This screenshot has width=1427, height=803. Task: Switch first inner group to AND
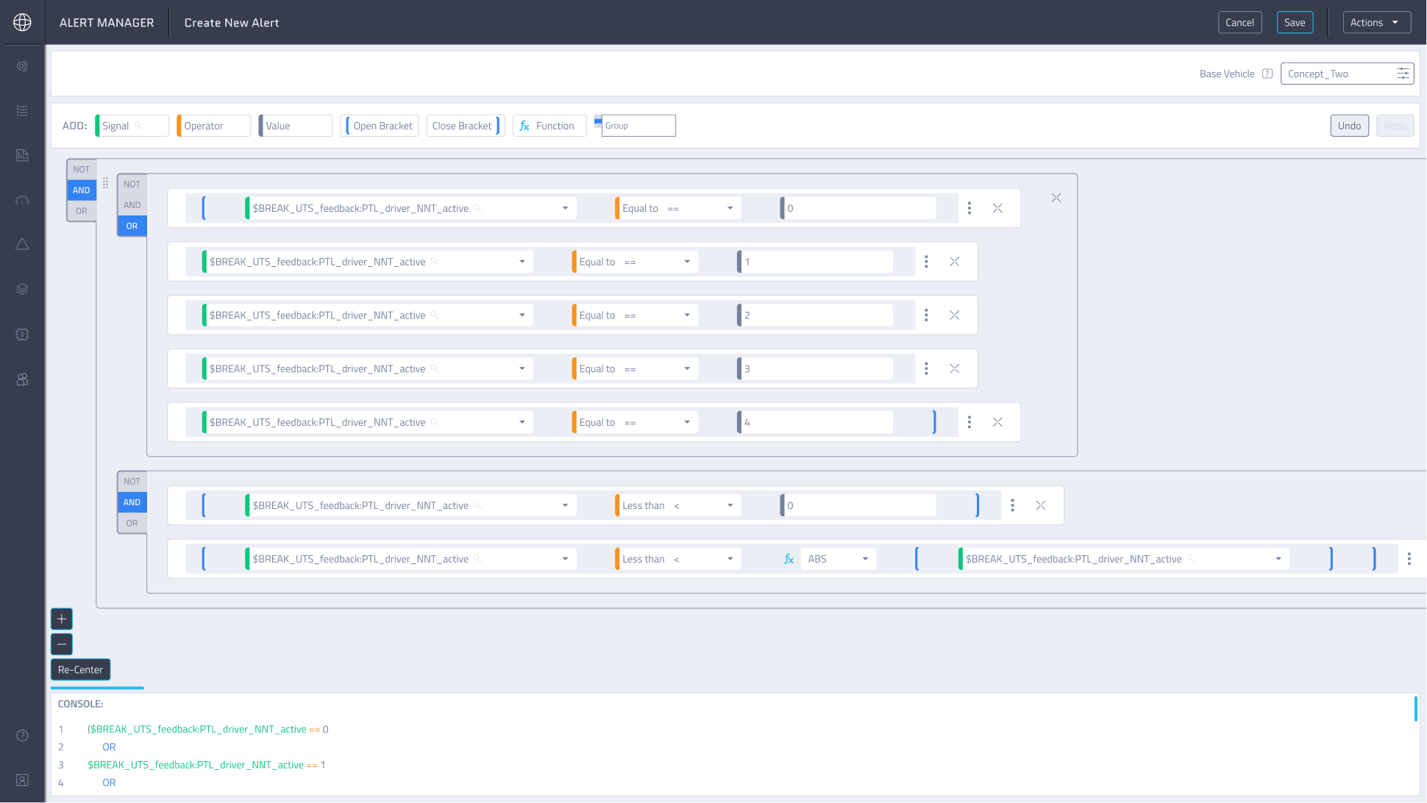(x=132, y=205)
